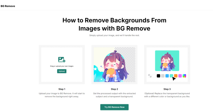Click the Step 2 character illustration
Image resolution: width=213 pixels, height=111 pixels.
point(114,65)
